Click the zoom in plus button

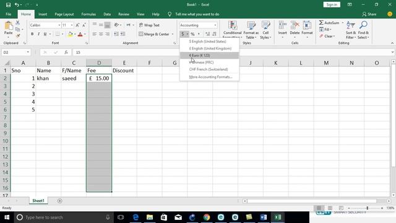(x=382, y=208)
